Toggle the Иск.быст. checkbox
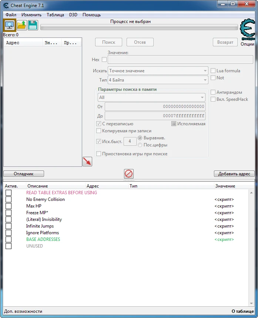Image resolution: width=258 pixels, height=318 pixels. [98, 141]
